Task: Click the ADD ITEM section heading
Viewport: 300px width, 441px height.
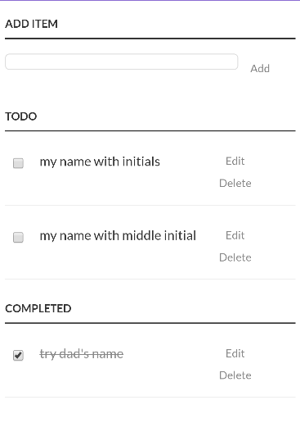Action: click(31, 24)
